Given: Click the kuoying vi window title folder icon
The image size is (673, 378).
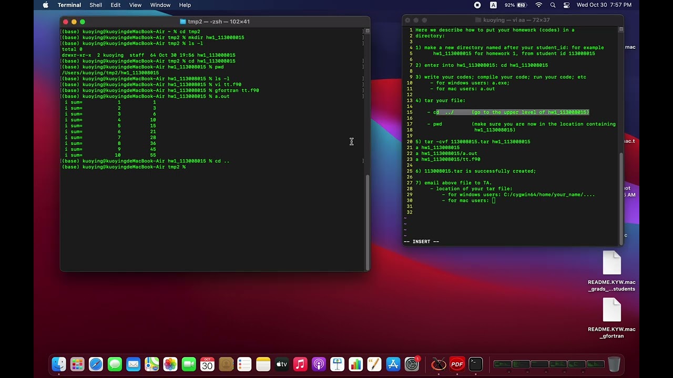Looking at the screenshot, I should click(x=478, y=20).
